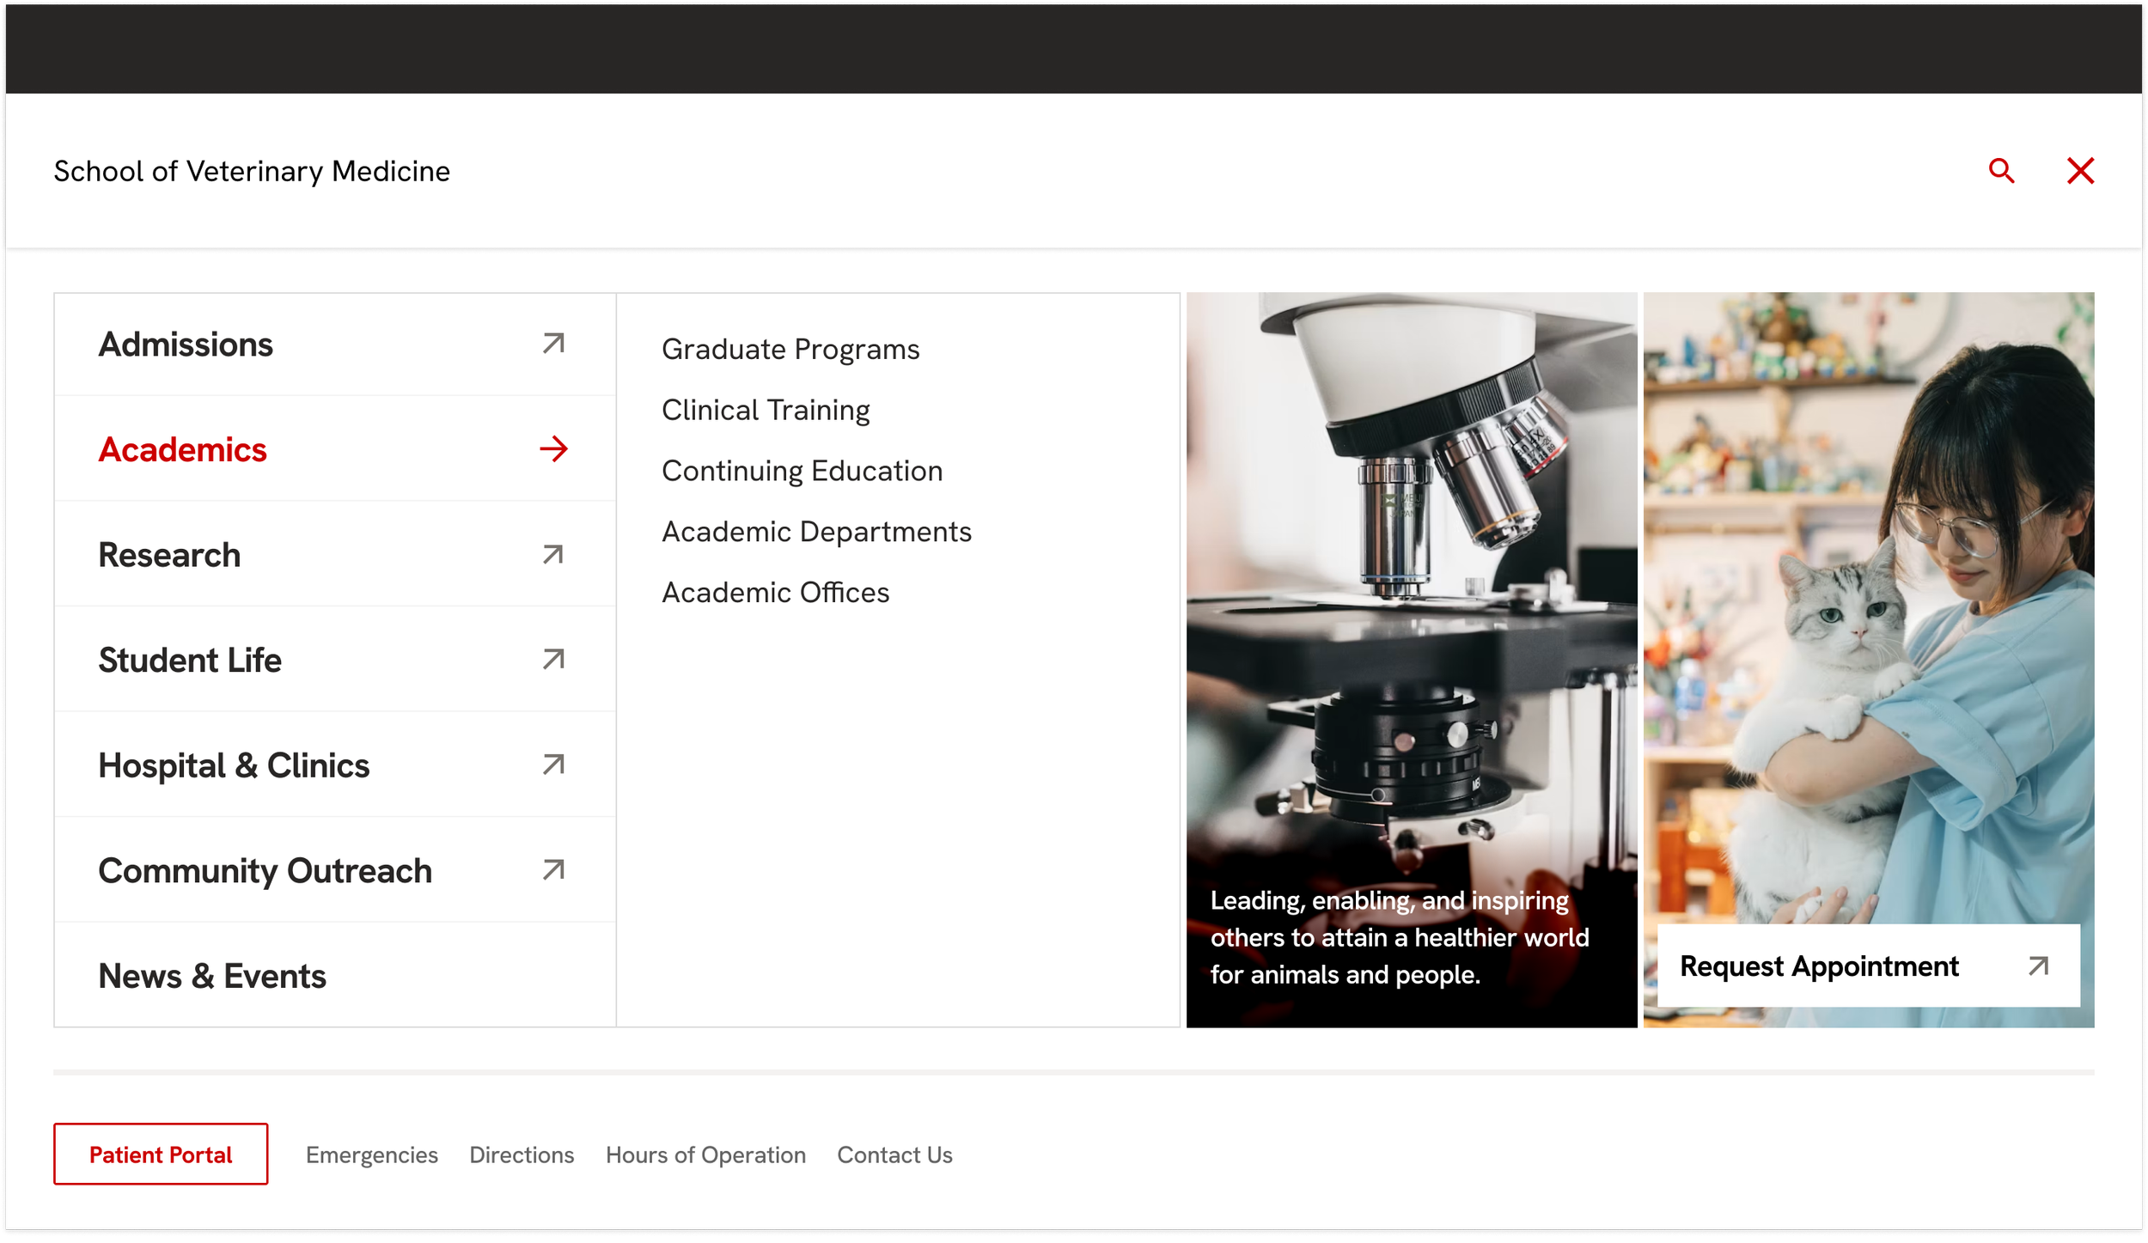Open the Emergencies link

pyautogui.click(x=372, y=1155)
